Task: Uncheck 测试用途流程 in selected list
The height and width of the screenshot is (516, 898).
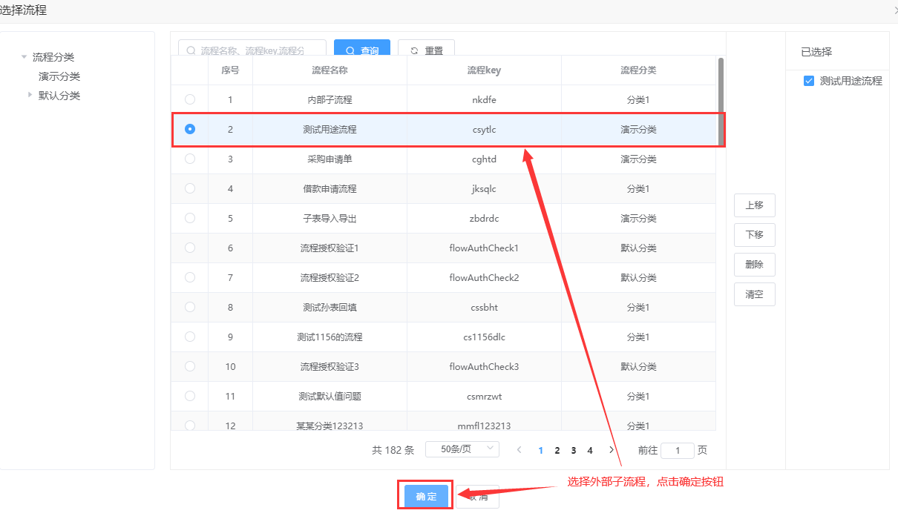Action: tap(809, 81)
